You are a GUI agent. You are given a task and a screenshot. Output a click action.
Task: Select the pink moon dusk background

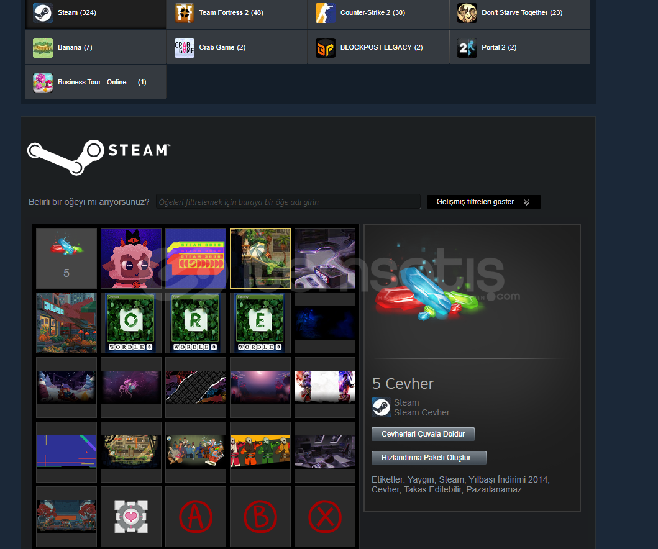[260, 388]
